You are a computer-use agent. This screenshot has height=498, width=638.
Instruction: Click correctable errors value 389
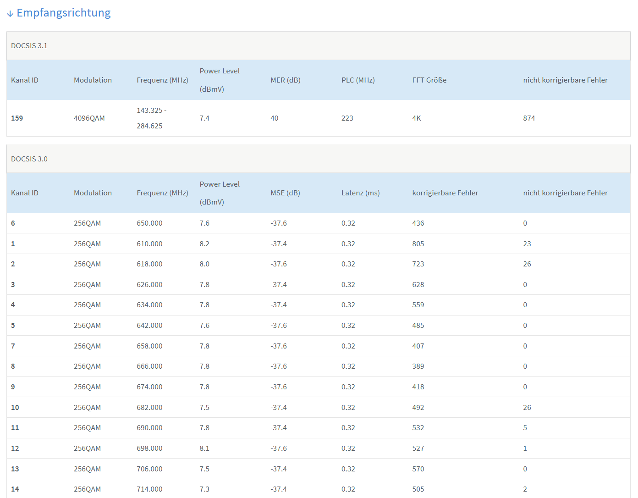(418, 366)
